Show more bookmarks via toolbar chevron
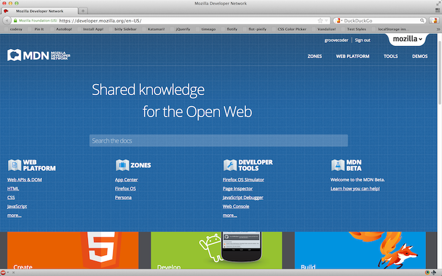 438,29
